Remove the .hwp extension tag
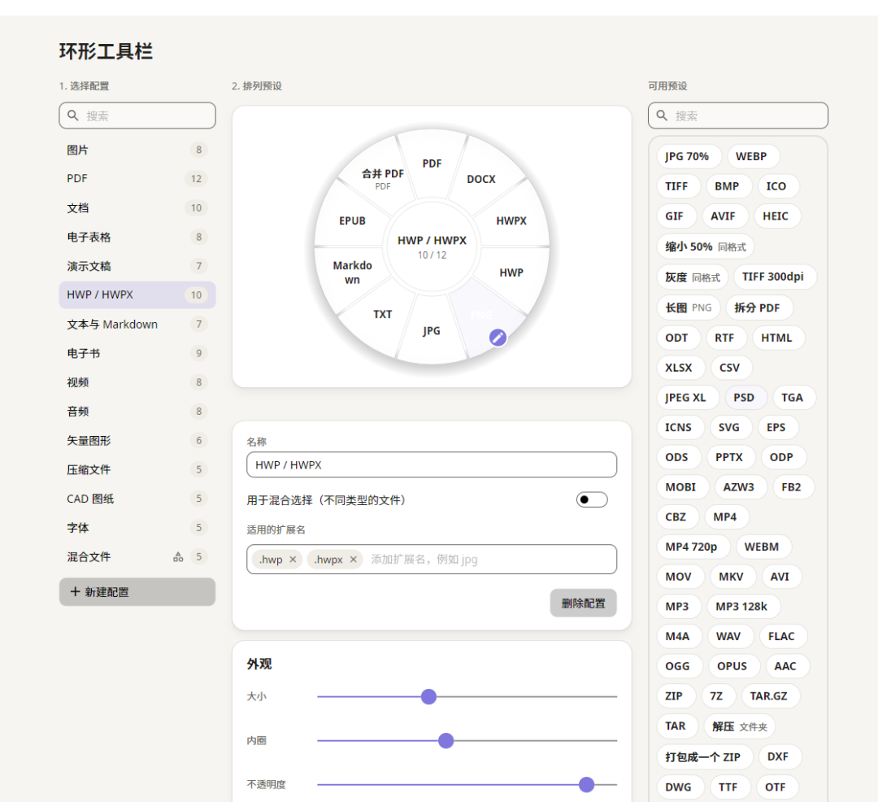 tap(293, 560)
